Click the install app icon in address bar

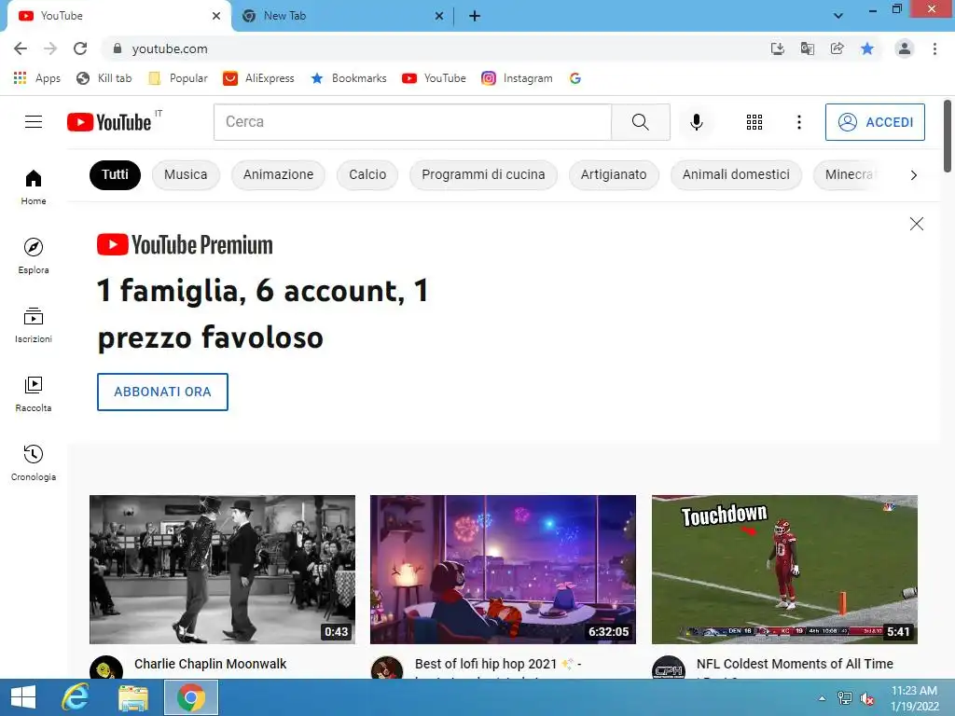(777, 48)
